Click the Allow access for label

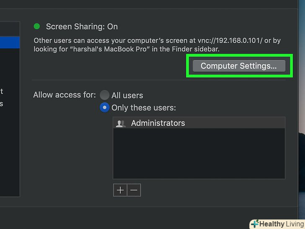65,95
